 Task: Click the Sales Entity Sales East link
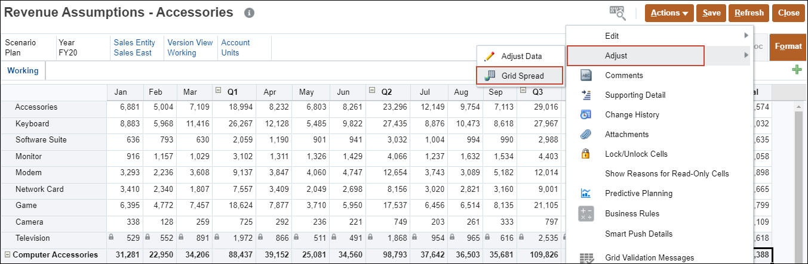(x=134, y=48)
